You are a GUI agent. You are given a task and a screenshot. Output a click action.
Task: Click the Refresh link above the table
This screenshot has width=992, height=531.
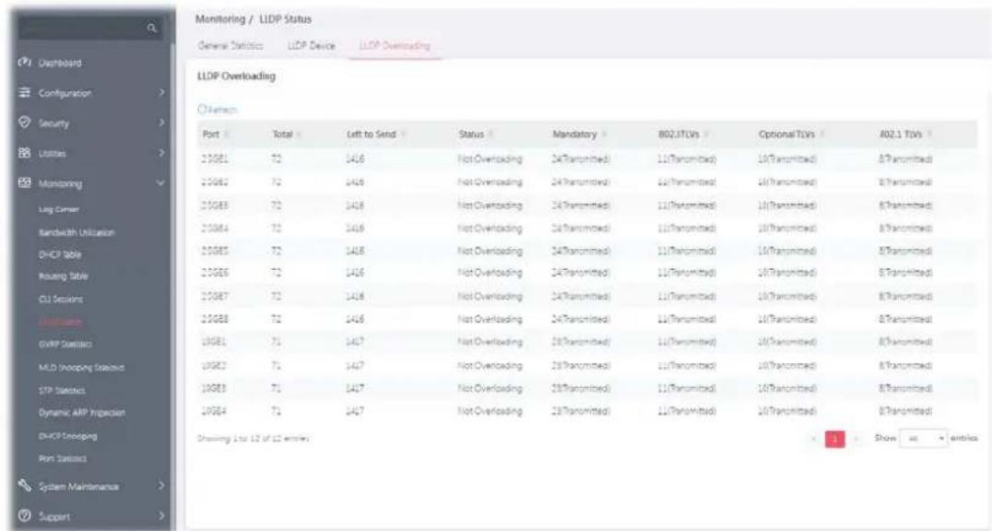(x=218, y=110)
